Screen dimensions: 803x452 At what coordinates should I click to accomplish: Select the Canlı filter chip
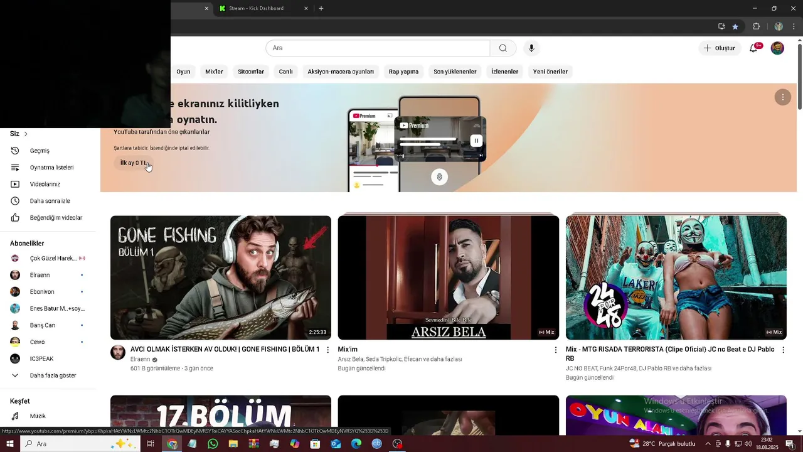[285, 72]
